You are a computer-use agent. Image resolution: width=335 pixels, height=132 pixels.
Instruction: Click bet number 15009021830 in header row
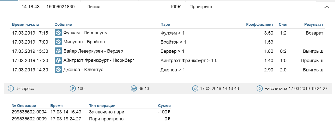tap(61, 7)
